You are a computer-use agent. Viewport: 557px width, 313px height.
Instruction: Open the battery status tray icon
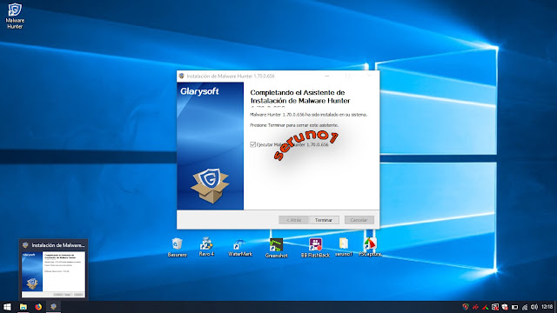[514, 307]
